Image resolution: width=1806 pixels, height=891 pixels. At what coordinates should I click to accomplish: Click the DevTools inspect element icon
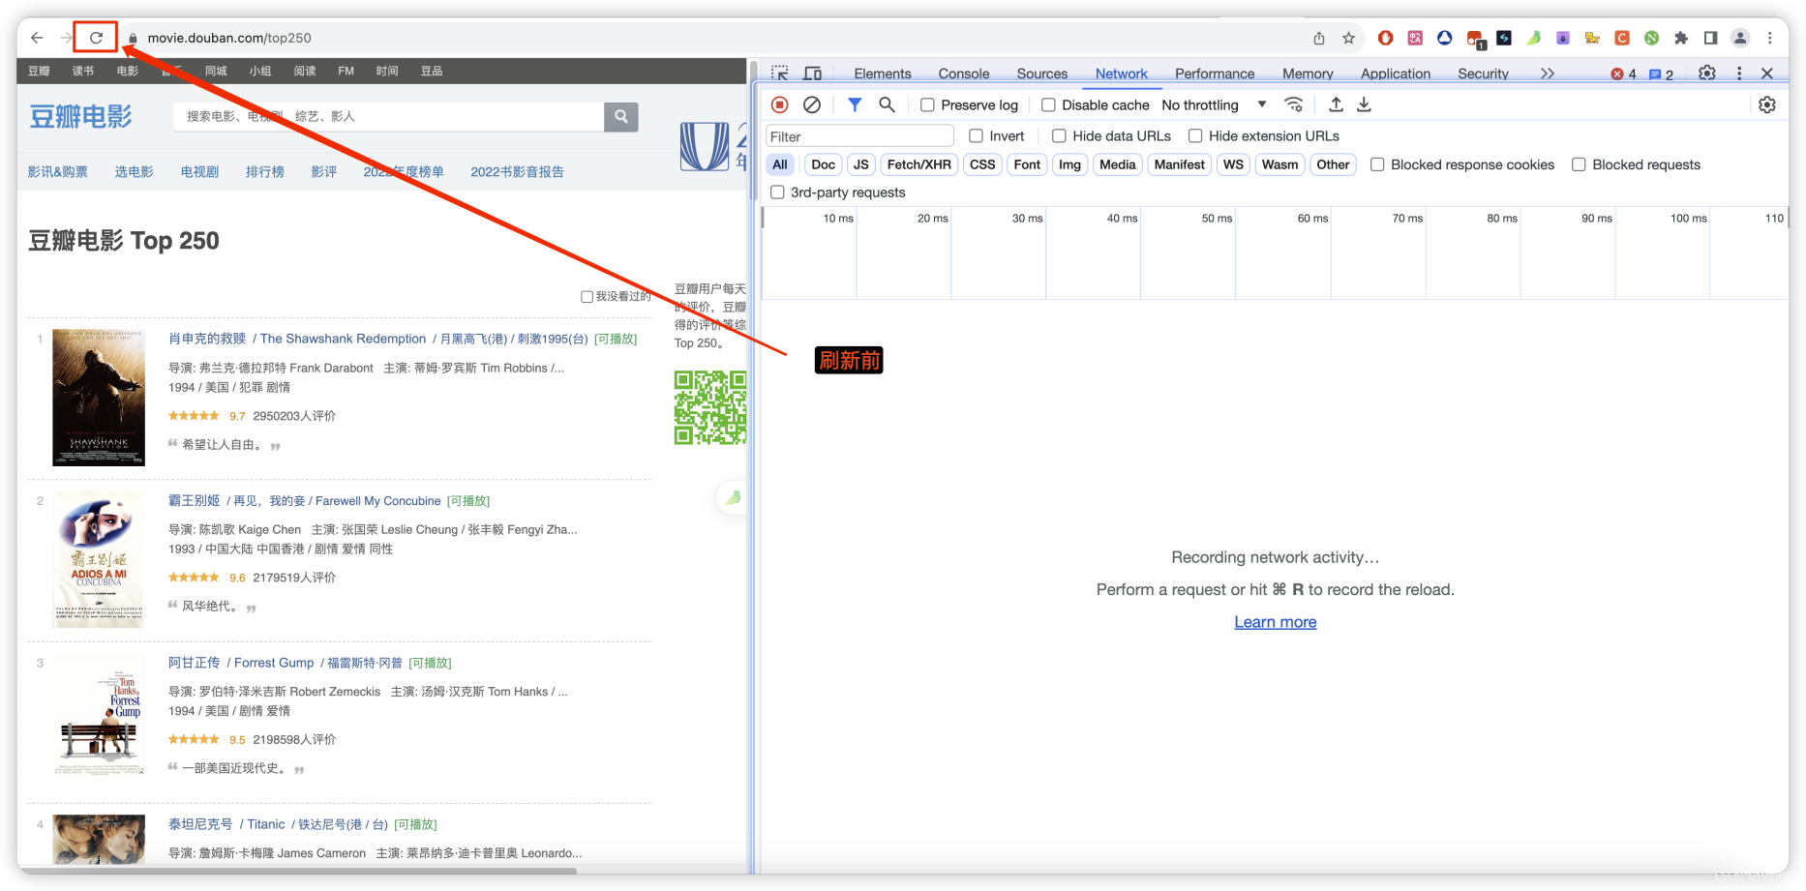click(x=780, y=74)
